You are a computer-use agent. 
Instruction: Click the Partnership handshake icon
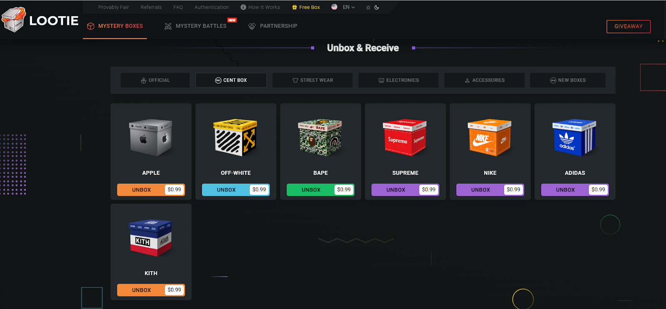[x=252, y=26]
